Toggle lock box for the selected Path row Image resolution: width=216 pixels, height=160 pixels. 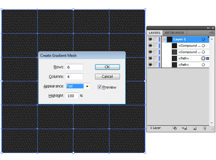coord(156,58)
